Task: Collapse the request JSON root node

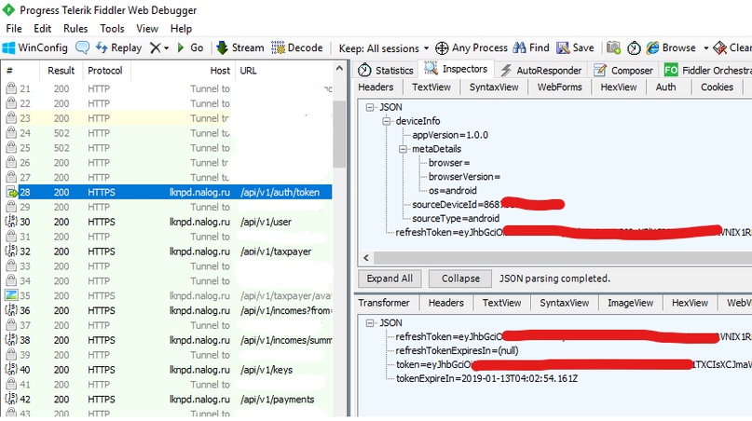Action: point(370,107)
